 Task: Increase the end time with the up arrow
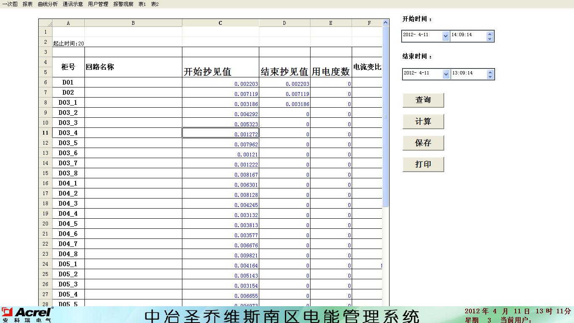click(x=490, y=72)
